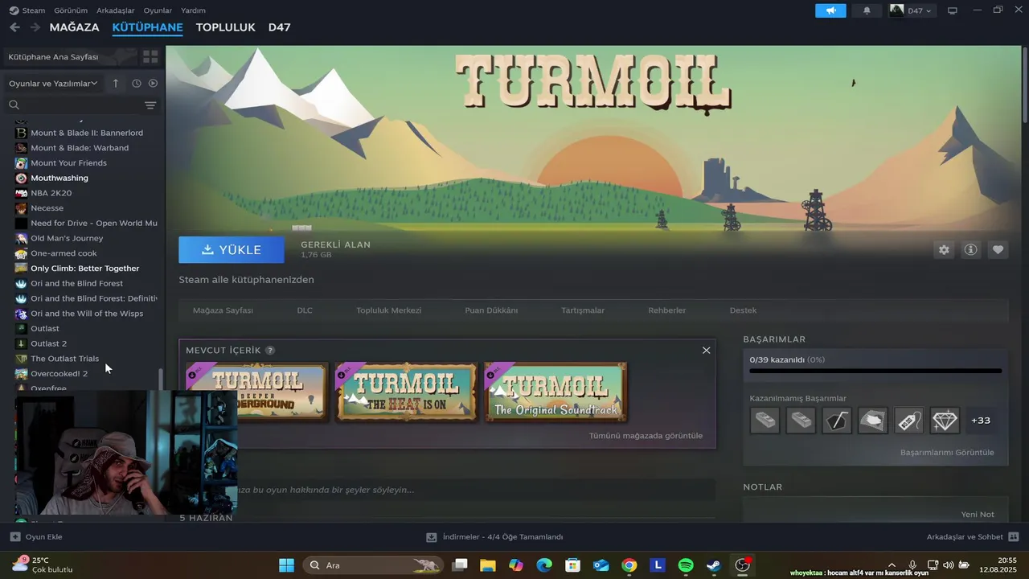This screenshot has height=579, width=1029.
Task: Add Turmoil to favorites heart
Action: coord(998,250)
